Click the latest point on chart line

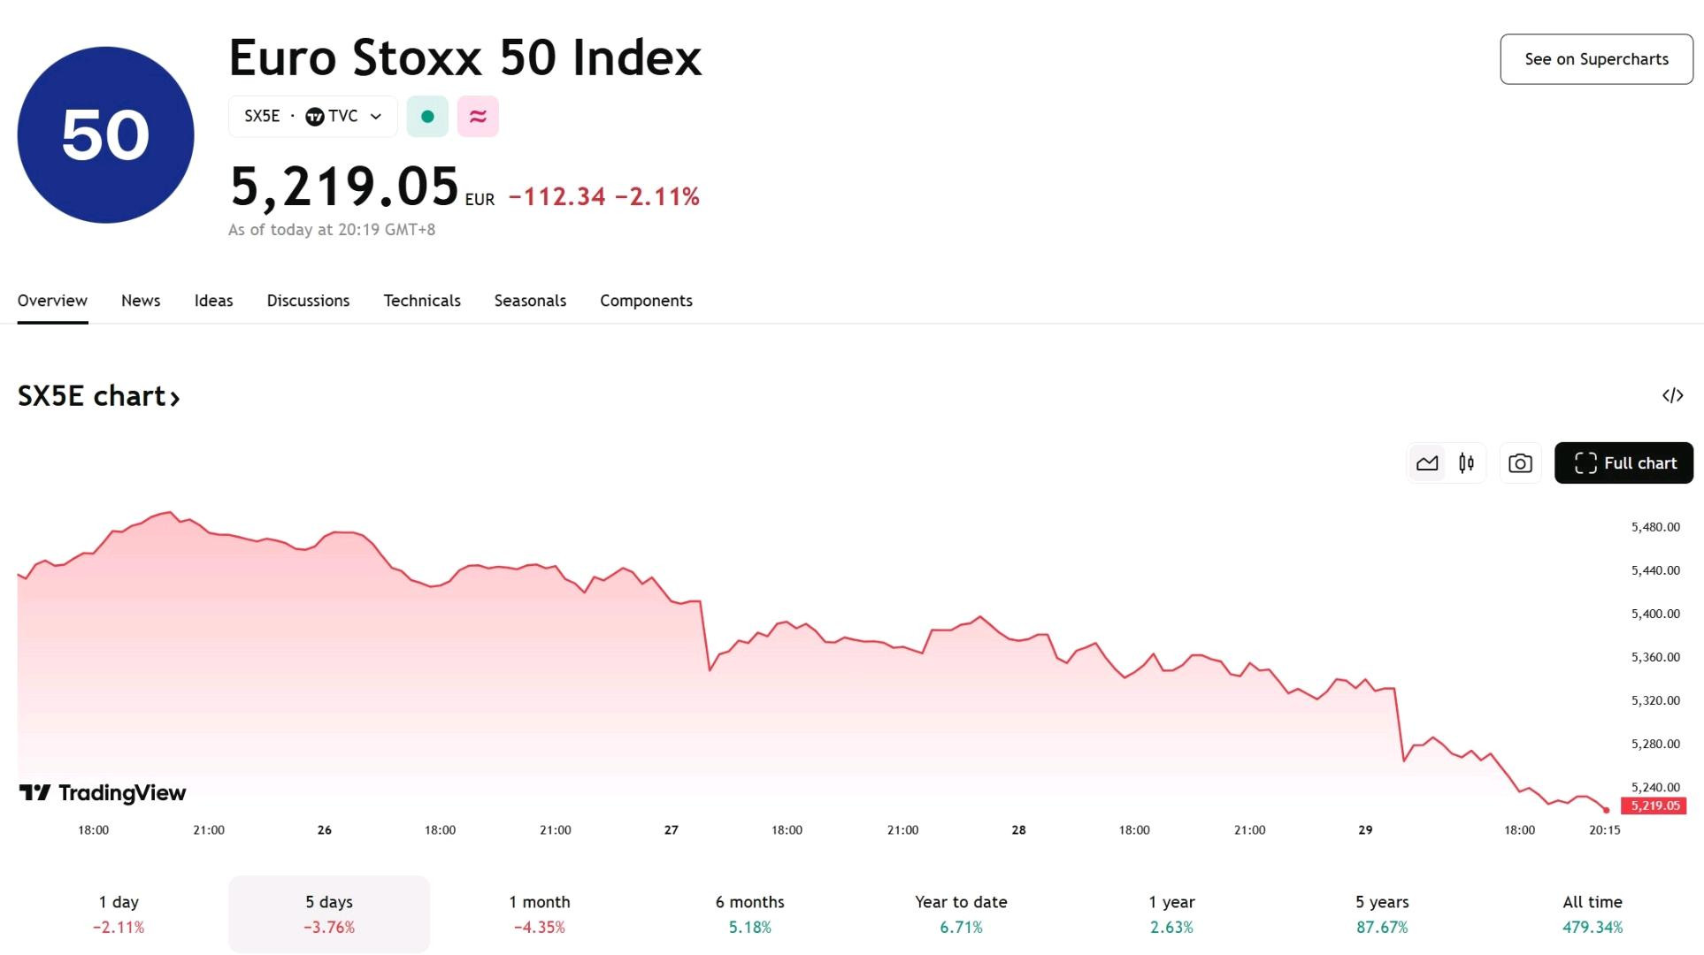point(1606,809)
